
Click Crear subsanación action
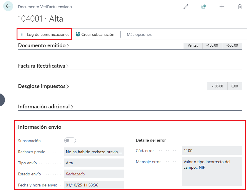point(95,34)
